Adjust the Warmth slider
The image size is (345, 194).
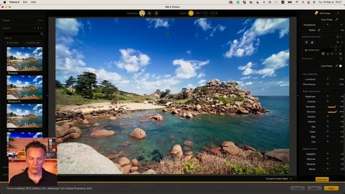[328, 121]
